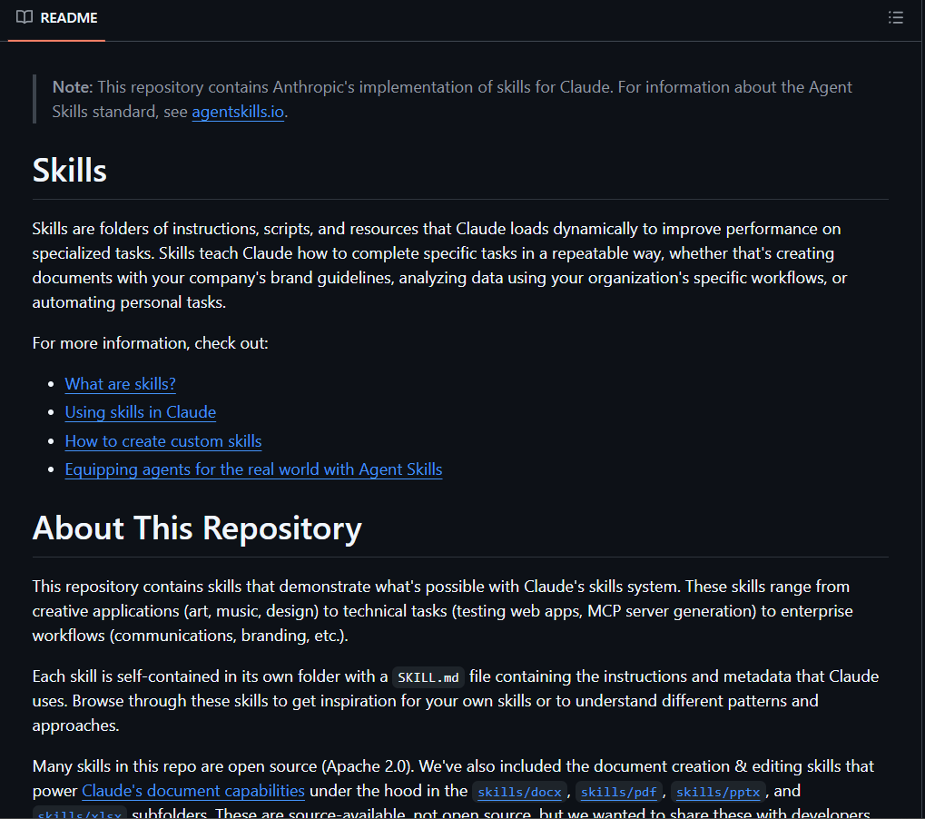Open the agentskills.io link
Screen dimensions: 925x819
point(238,112)
